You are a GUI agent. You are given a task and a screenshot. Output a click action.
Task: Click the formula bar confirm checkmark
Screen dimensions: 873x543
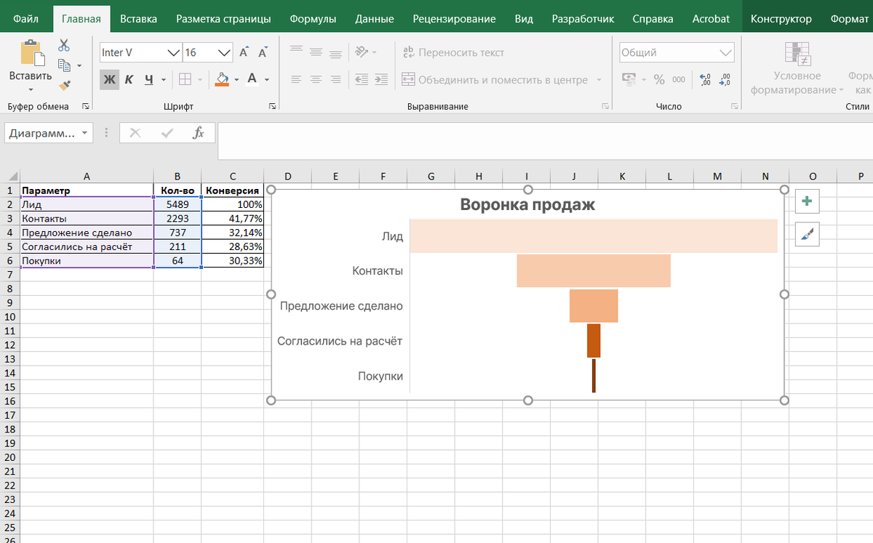point(167,133)
